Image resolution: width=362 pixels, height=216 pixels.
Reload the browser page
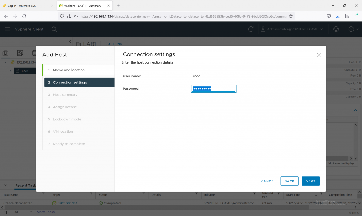click(24, 16)
